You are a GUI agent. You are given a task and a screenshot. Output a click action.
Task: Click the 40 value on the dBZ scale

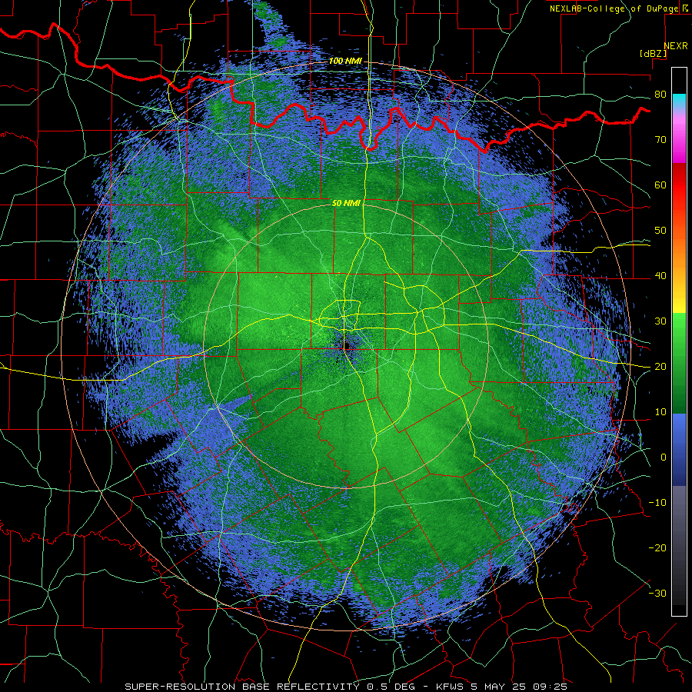(x=660, y=276)
